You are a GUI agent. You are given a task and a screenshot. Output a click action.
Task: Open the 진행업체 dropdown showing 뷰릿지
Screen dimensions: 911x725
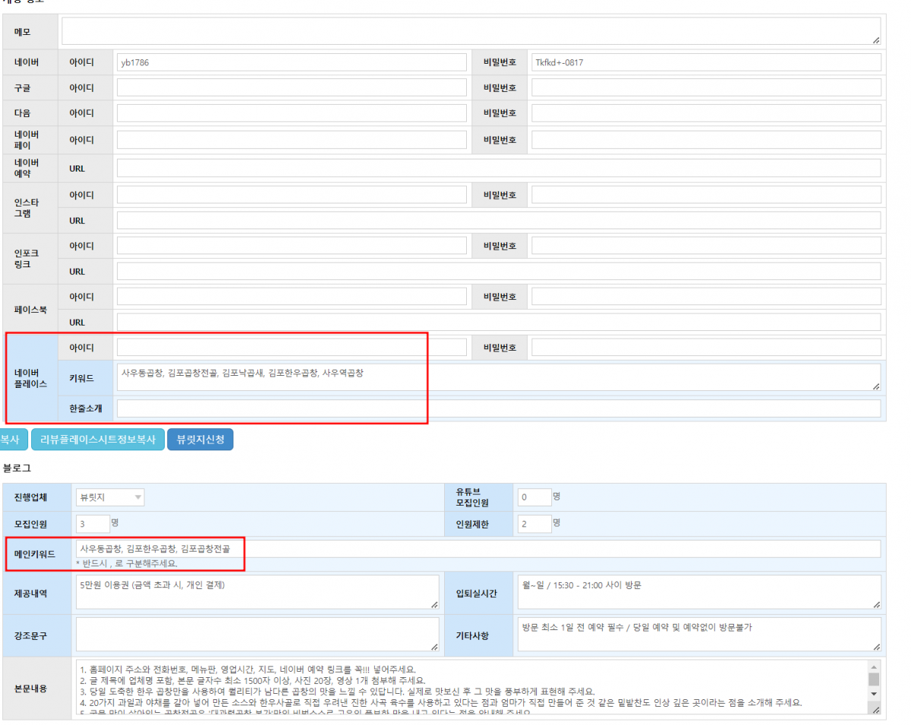[110, 497]
